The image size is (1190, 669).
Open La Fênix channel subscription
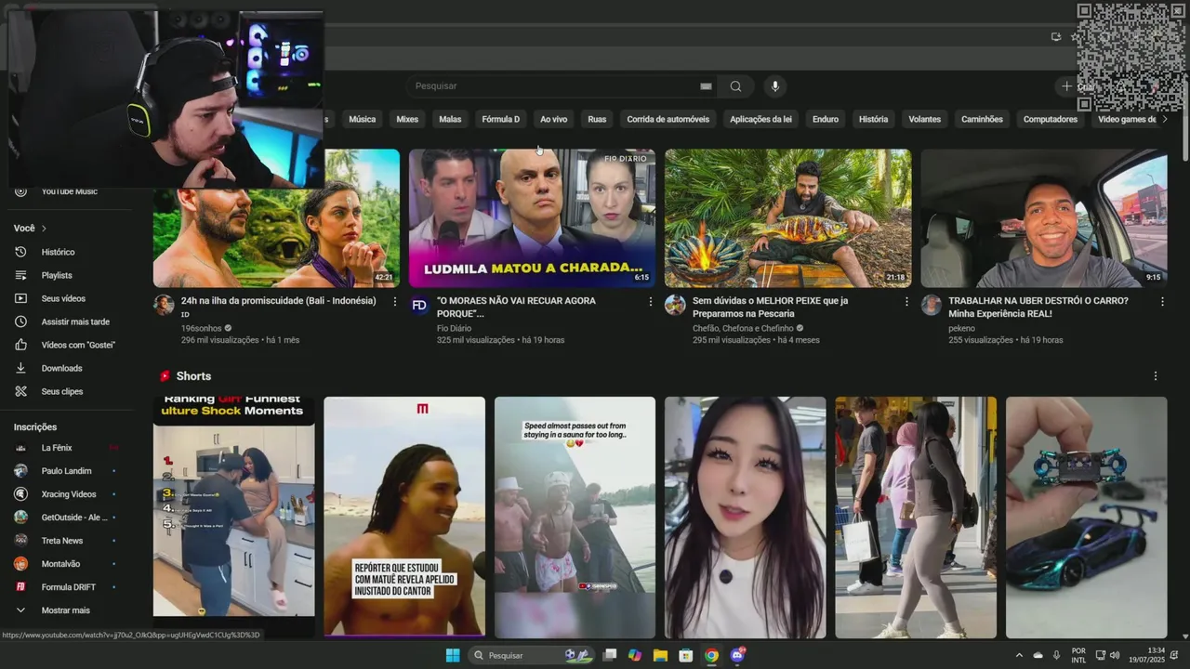click(x=56, y=448)
